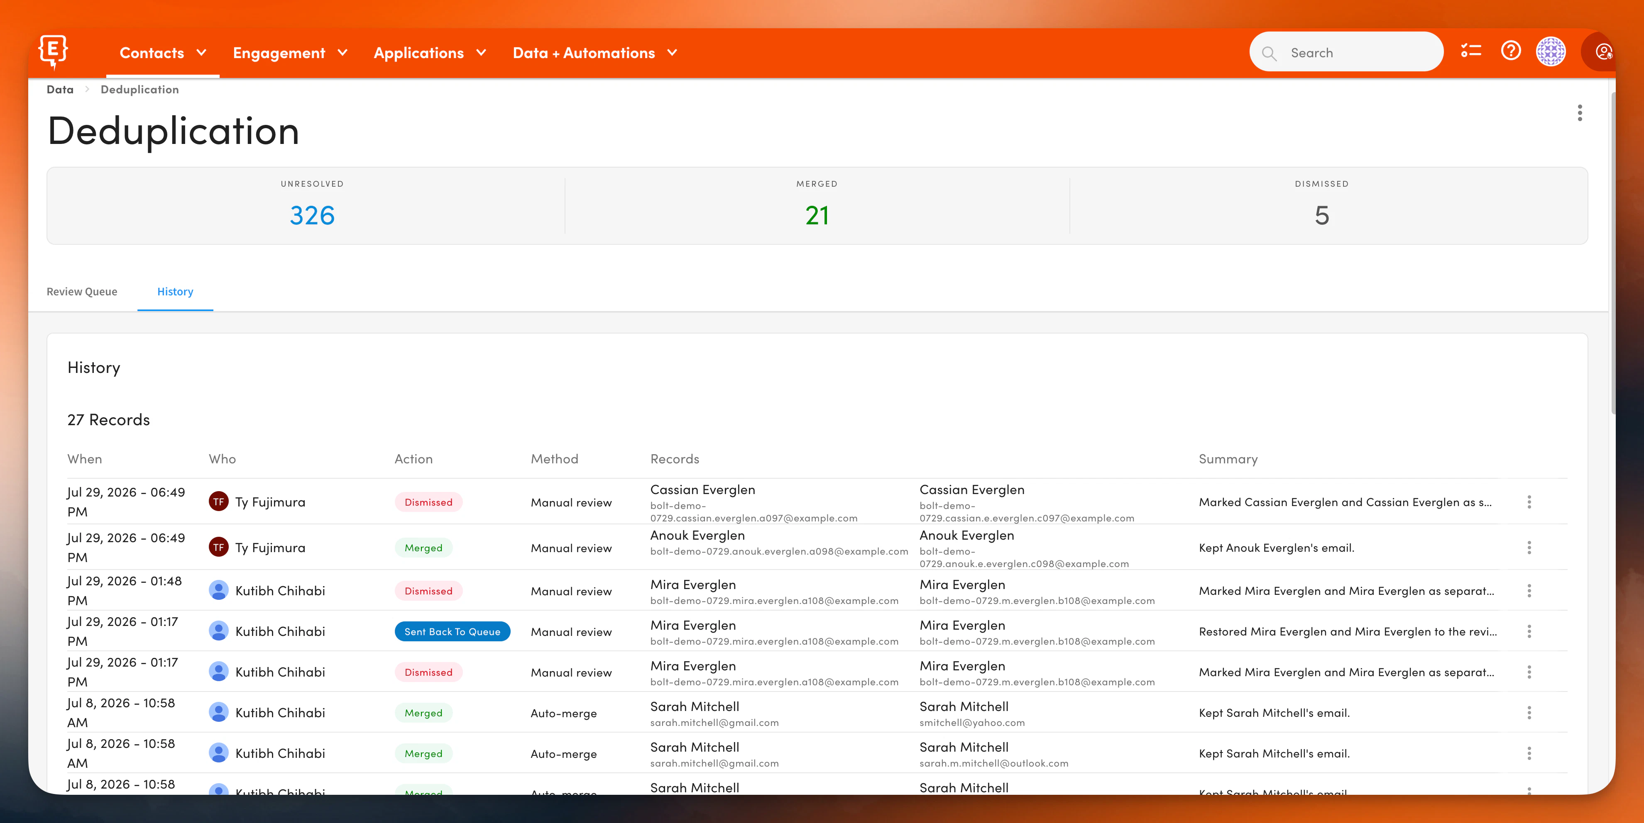1644x823 pixels.
Task: Click 'Marked Cassian Everglen and Cassian Everglen' summary
Action: (1346, 502)
